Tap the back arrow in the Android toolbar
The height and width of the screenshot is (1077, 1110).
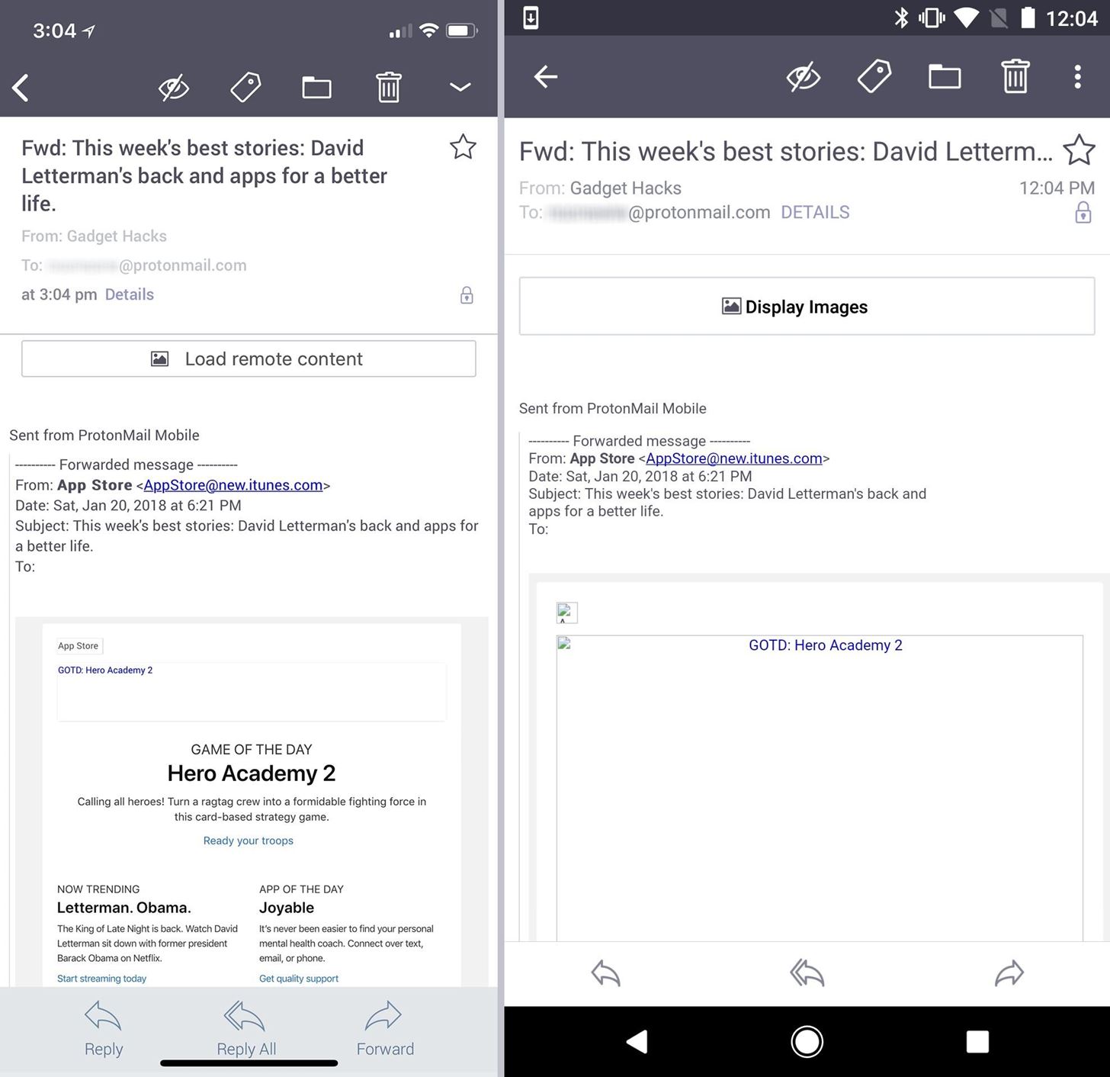point(546,76)
